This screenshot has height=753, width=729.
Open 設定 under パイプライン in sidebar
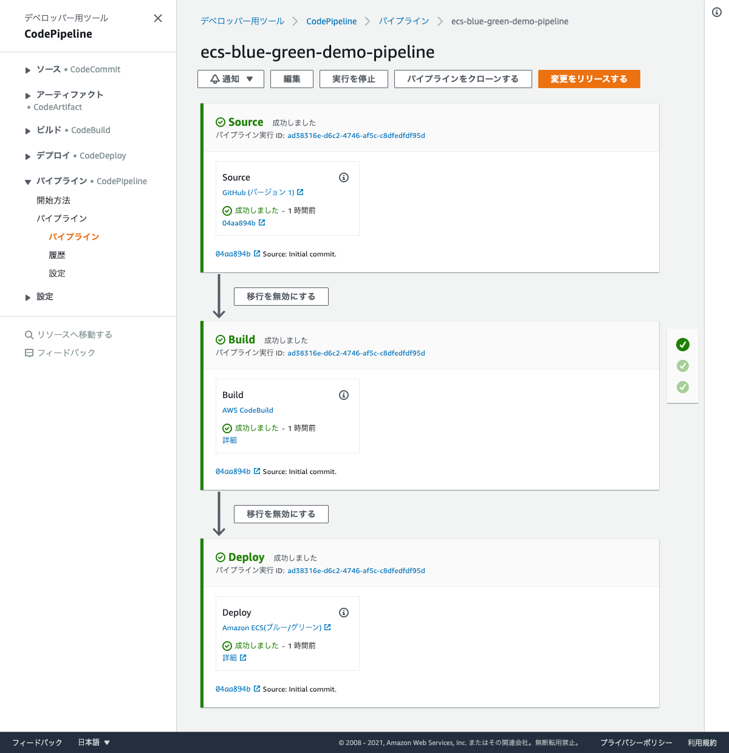coord(57,273)
